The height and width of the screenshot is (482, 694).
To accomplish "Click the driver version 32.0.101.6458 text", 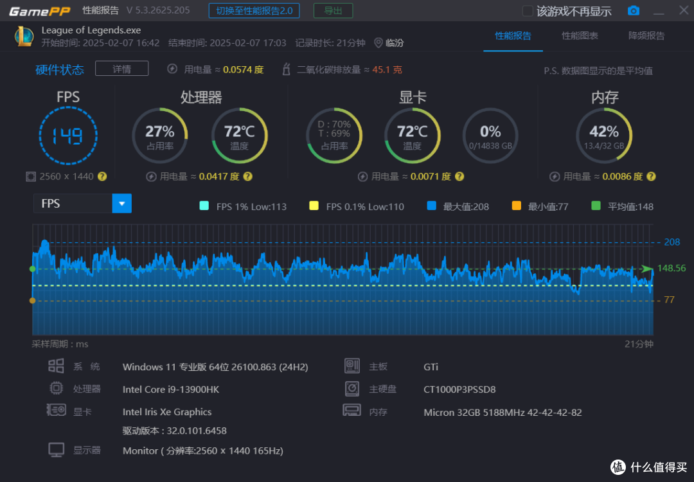I will pyautogui.click(x=174, y=431).
